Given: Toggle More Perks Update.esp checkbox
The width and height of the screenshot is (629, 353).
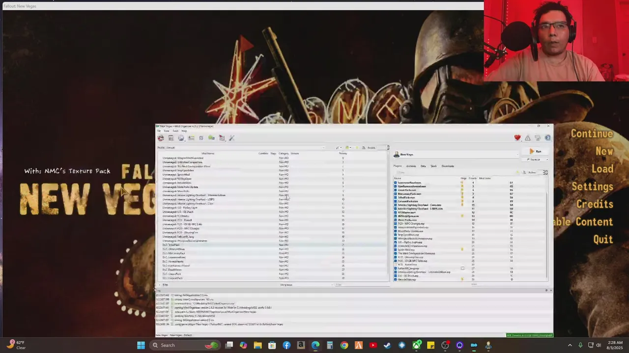Looking at the screenshot, I should [x=396, y=231].
